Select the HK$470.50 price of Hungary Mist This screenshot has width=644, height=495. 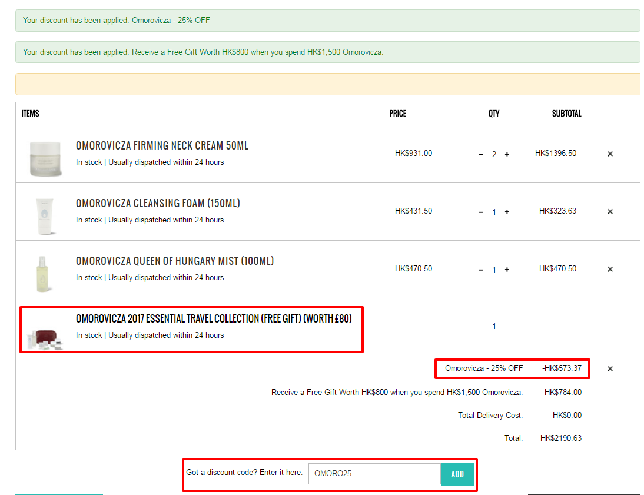[414, 268]
